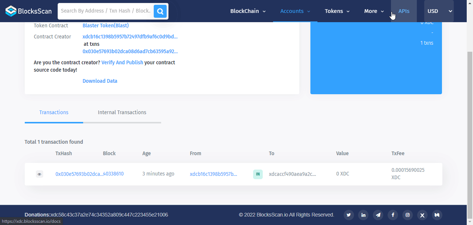Click the blue search magnifier button

coord(160,11)
